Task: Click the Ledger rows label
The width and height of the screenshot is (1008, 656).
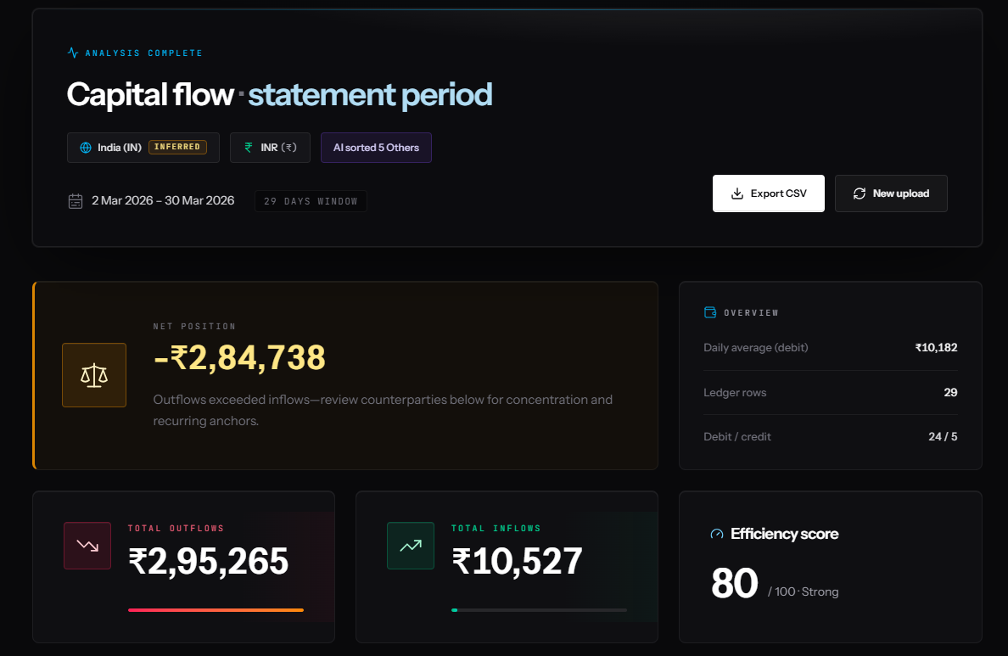Action: [735, 392]
